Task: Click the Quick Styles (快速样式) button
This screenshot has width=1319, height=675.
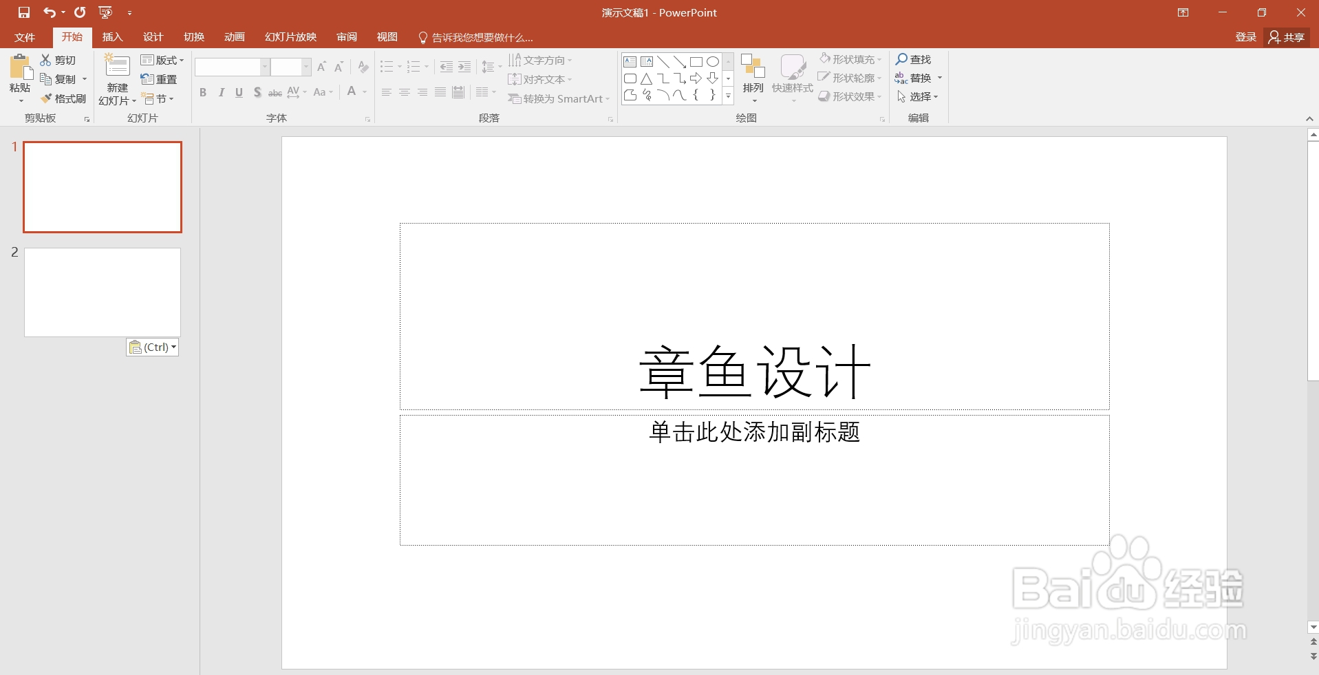Action: click(793, 78)
